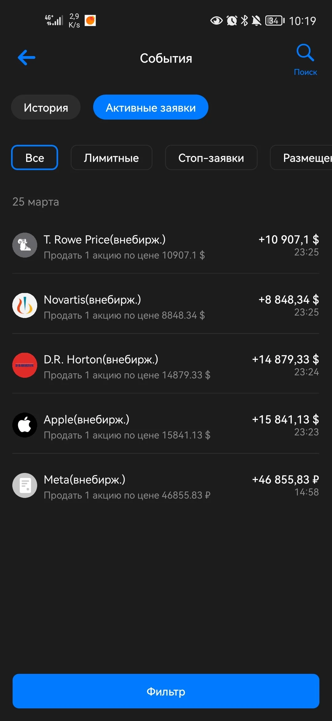Open the T. Rowe Price order row
Viewport: 332px width, 721px height.
click(166, 245)
